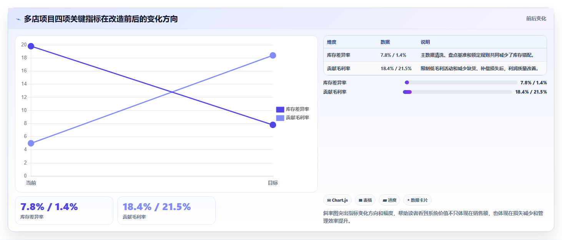The height and width of the screenshot is (240, 562).
Task: Click the 18.4% / 21.5% value beside progress bar
Action: 531,92
